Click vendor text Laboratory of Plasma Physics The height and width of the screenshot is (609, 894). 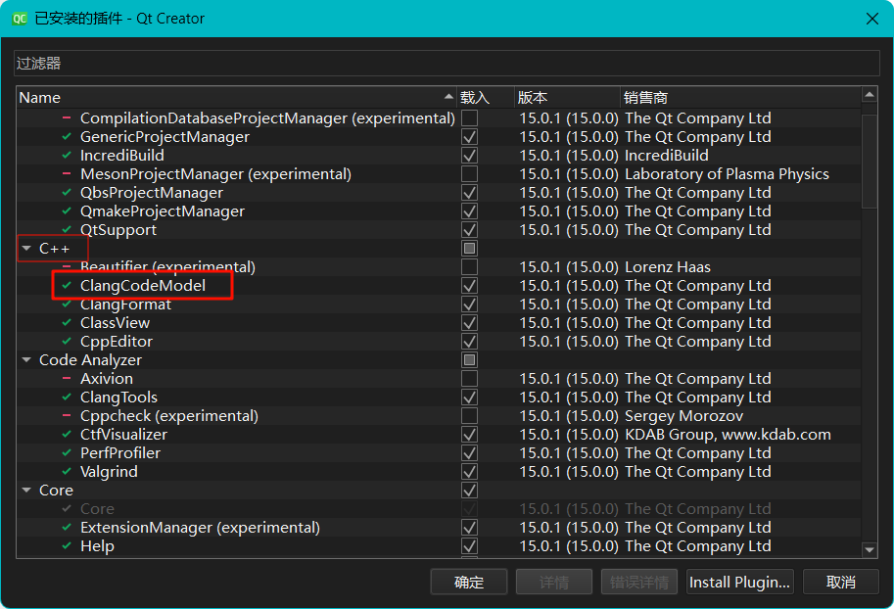727,174
